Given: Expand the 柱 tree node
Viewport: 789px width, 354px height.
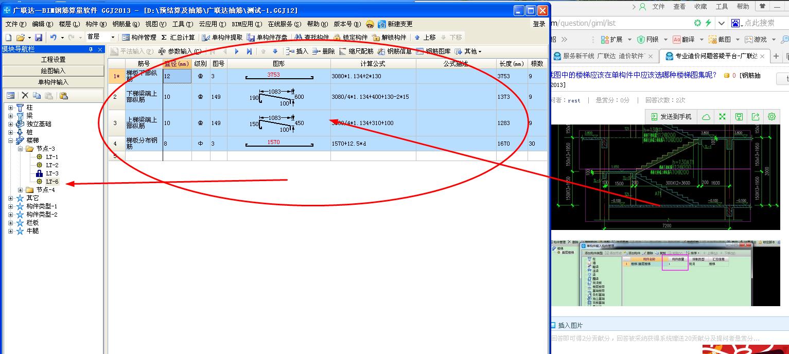Looking at the screenshot, I should click(x=10, y=108).
